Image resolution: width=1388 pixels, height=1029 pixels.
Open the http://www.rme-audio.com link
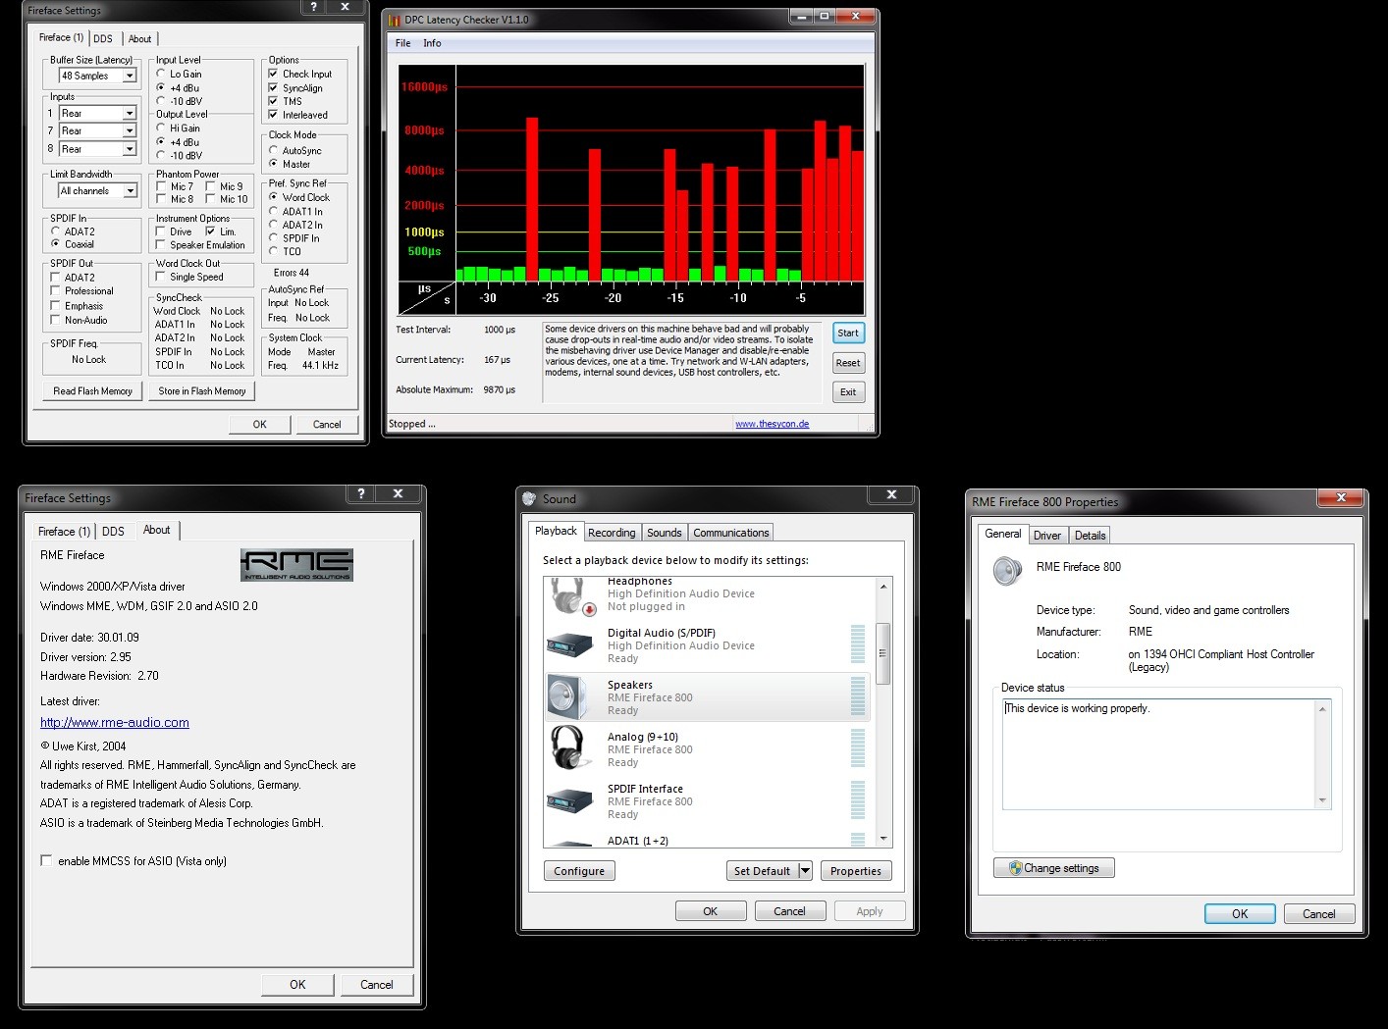click(x=115, y=723)
